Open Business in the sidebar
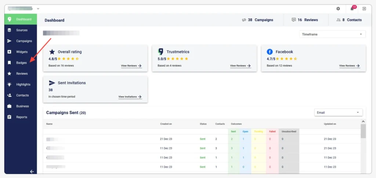 coord(21,106)
